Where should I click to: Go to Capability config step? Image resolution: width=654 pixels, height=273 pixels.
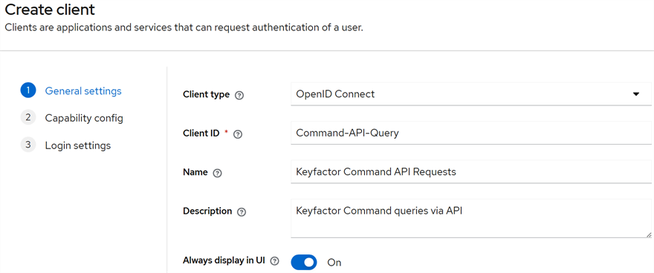(x=84, y=118)
